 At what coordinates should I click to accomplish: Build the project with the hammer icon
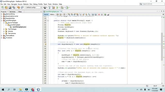(x=49, y=7)
